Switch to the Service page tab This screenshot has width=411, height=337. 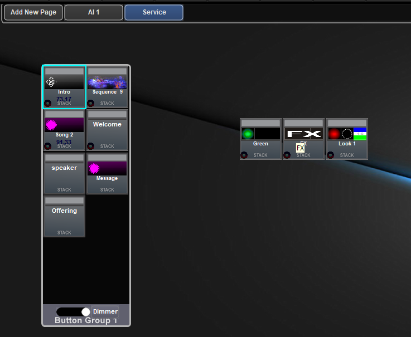154,12
